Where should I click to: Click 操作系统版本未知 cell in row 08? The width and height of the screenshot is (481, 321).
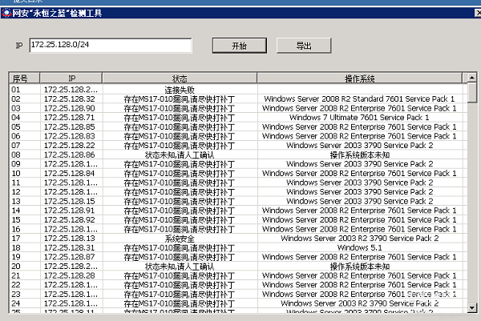point(359,154)
